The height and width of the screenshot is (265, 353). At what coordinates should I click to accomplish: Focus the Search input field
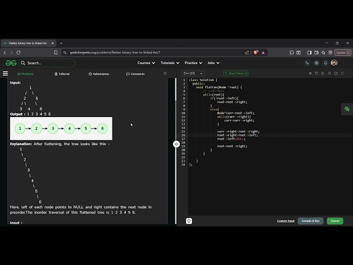pyautogui.click(x=47, y=63)
